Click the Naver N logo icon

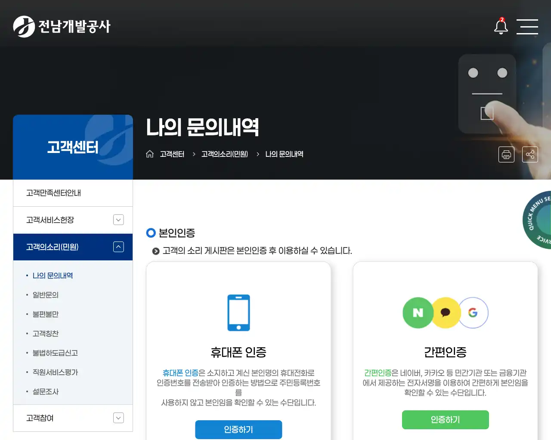418,313
